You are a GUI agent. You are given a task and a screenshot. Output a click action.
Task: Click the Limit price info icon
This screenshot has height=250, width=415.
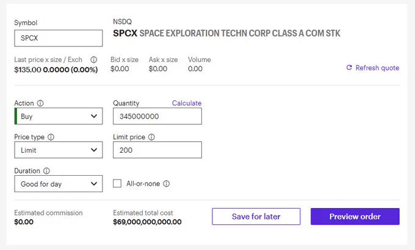tap(151, 137)
